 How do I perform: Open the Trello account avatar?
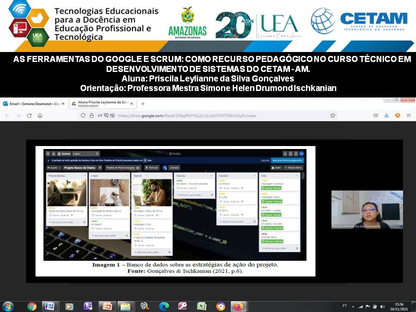(302, 153)
